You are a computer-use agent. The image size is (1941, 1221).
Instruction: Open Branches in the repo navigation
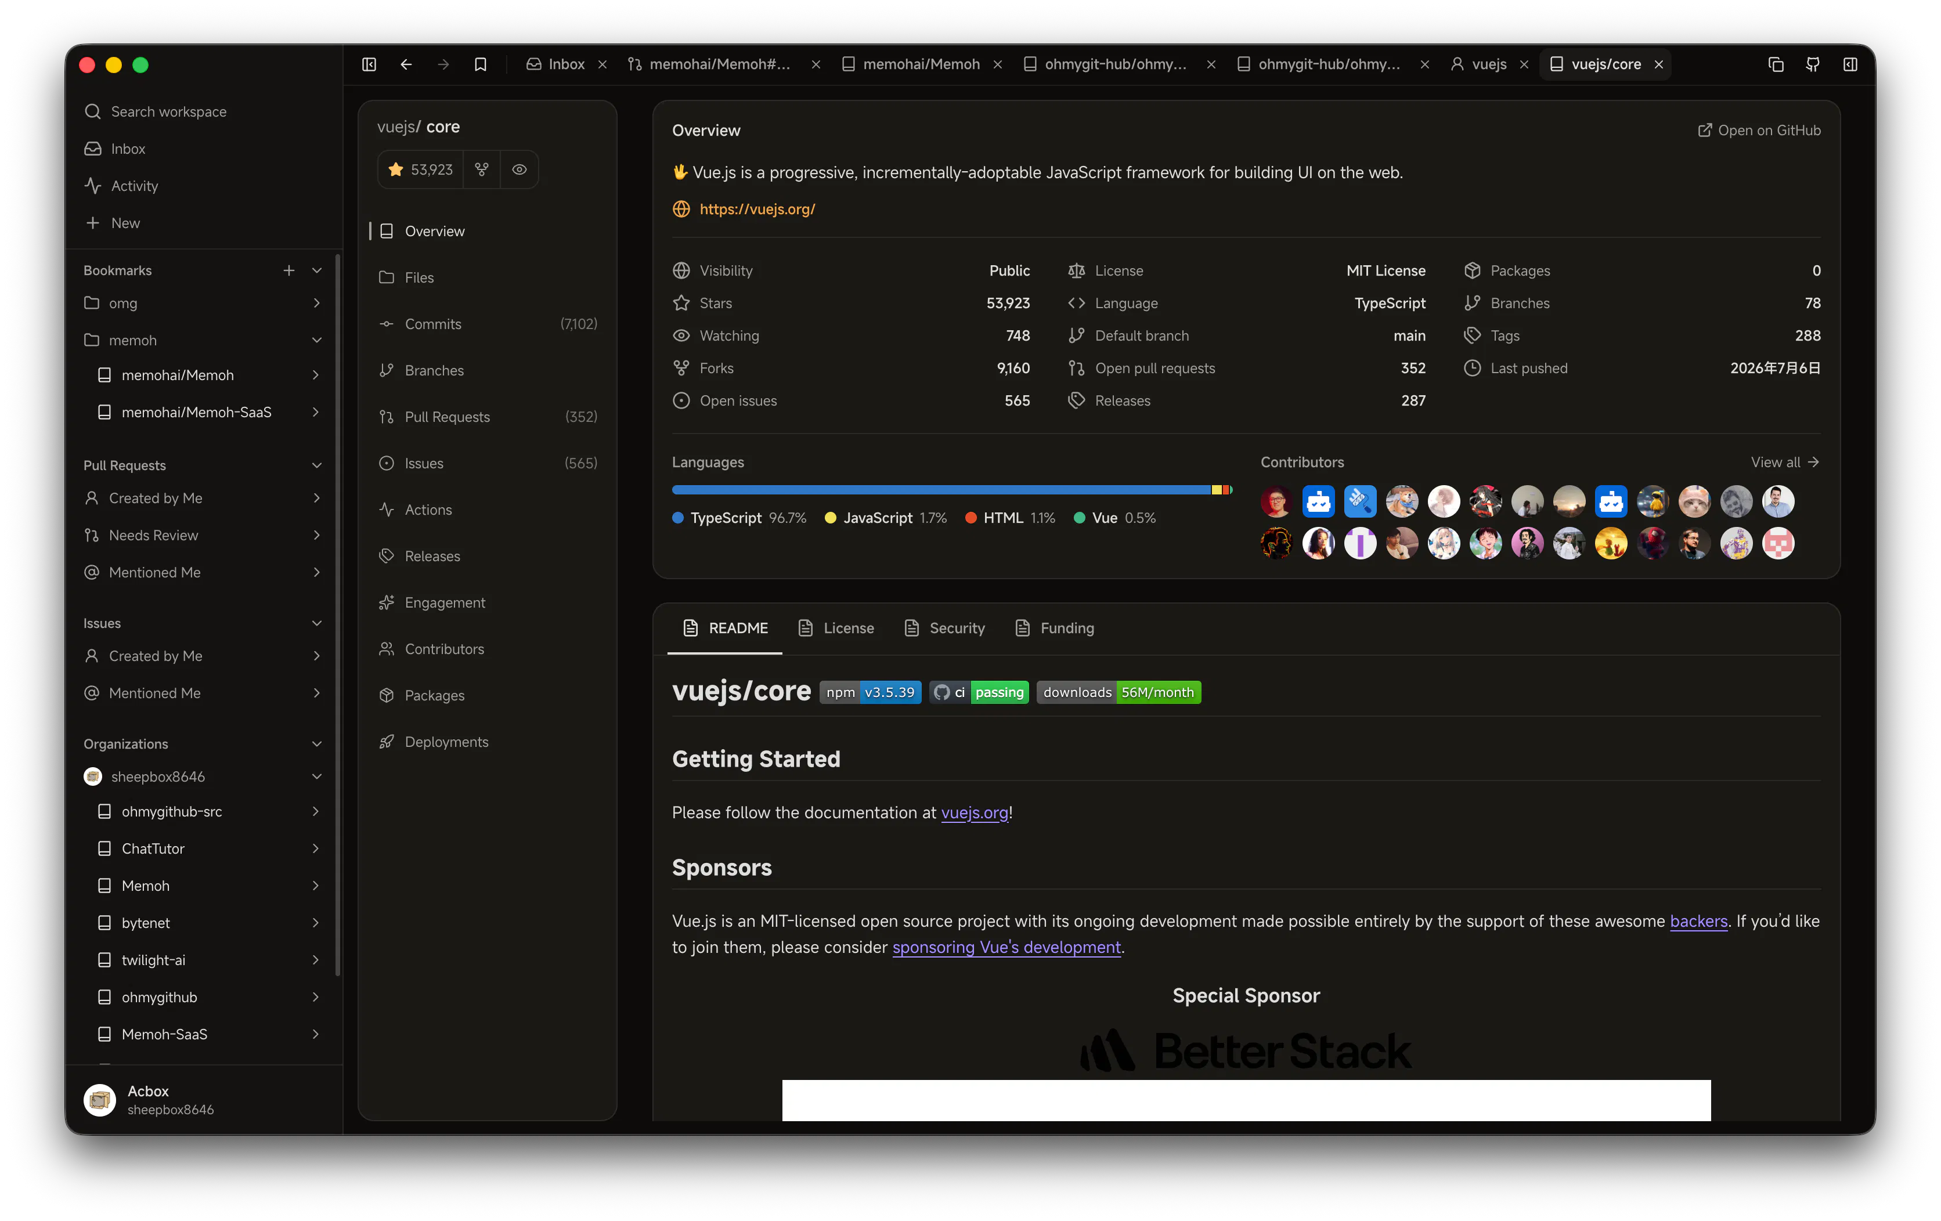click(x=487, y=370)
